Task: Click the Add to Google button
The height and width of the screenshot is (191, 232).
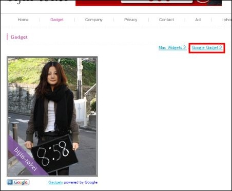Action: click(x=18, y=182)
